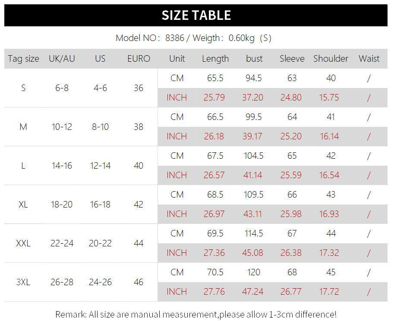
Task: Select the 17.32 inch shoulder value
Action: click(x=329, y=253)
